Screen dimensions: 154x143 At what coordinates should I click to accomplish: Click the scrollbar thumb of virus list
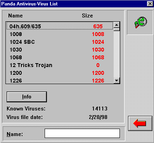pyautogui.click(x=117, y=29)
